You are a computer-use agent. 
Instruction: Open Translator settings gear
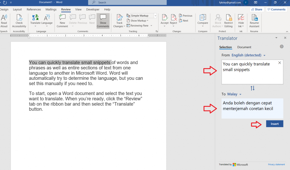[x=282, y=47]
